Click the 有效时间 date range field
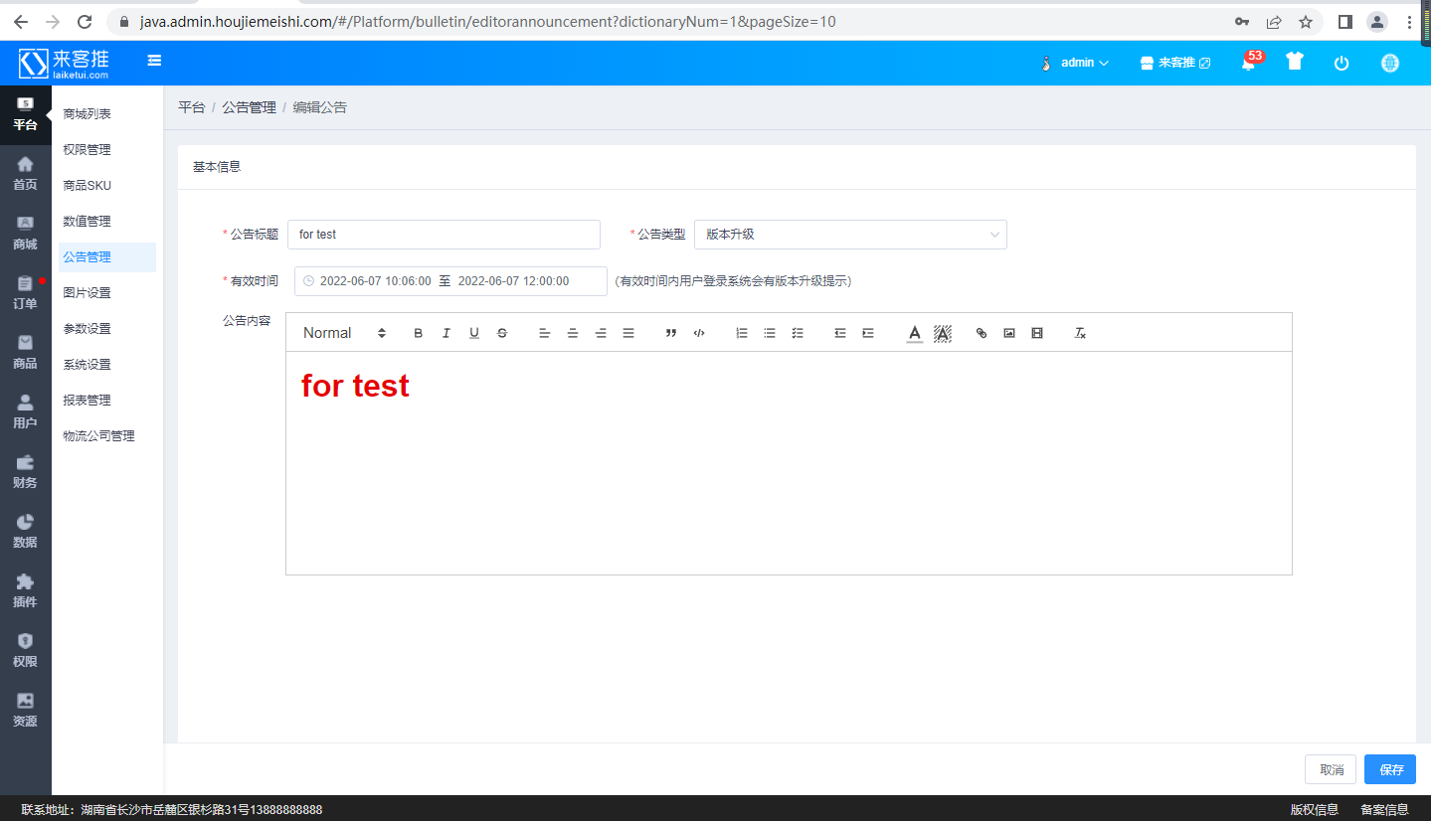1431x821 pixels. pyautogui.click(x=450, y=281)
